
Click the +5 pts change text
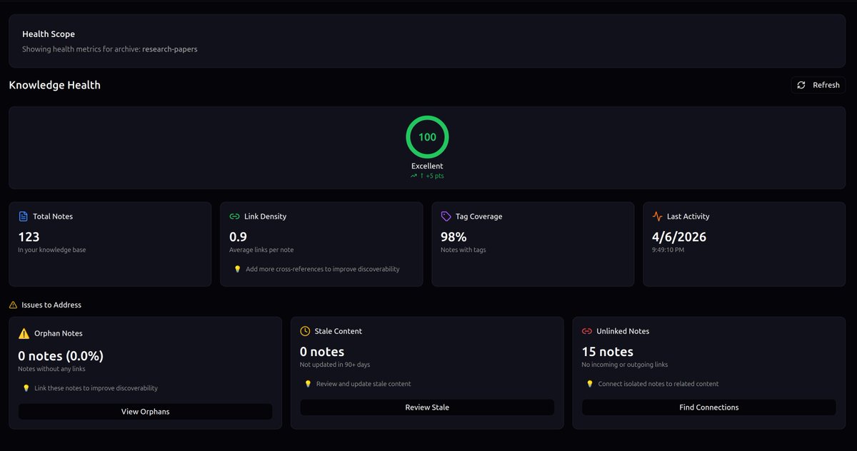click(432, 176)
